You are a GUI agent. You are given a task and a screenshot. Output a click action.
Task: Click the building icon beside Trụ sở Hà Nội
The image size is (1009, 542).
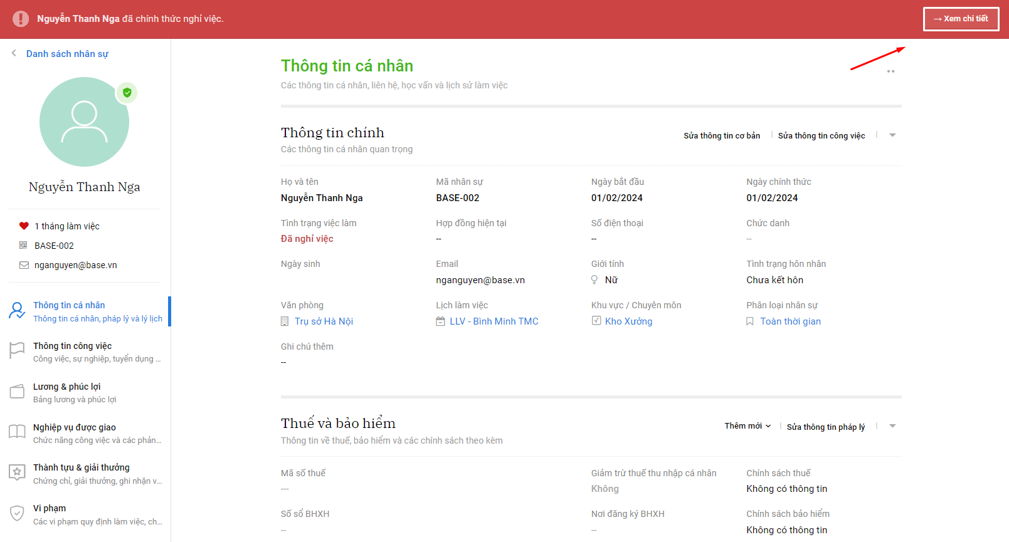pos(285,321)
